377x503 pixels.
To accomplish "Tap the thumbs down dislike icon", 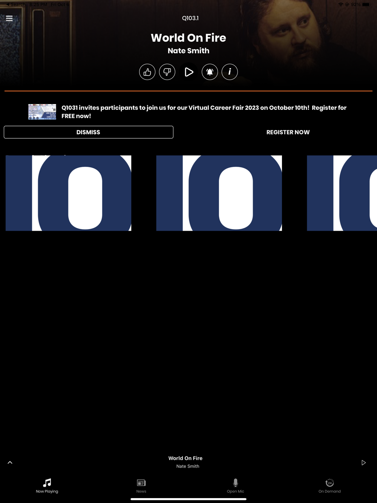I will 167,72.
